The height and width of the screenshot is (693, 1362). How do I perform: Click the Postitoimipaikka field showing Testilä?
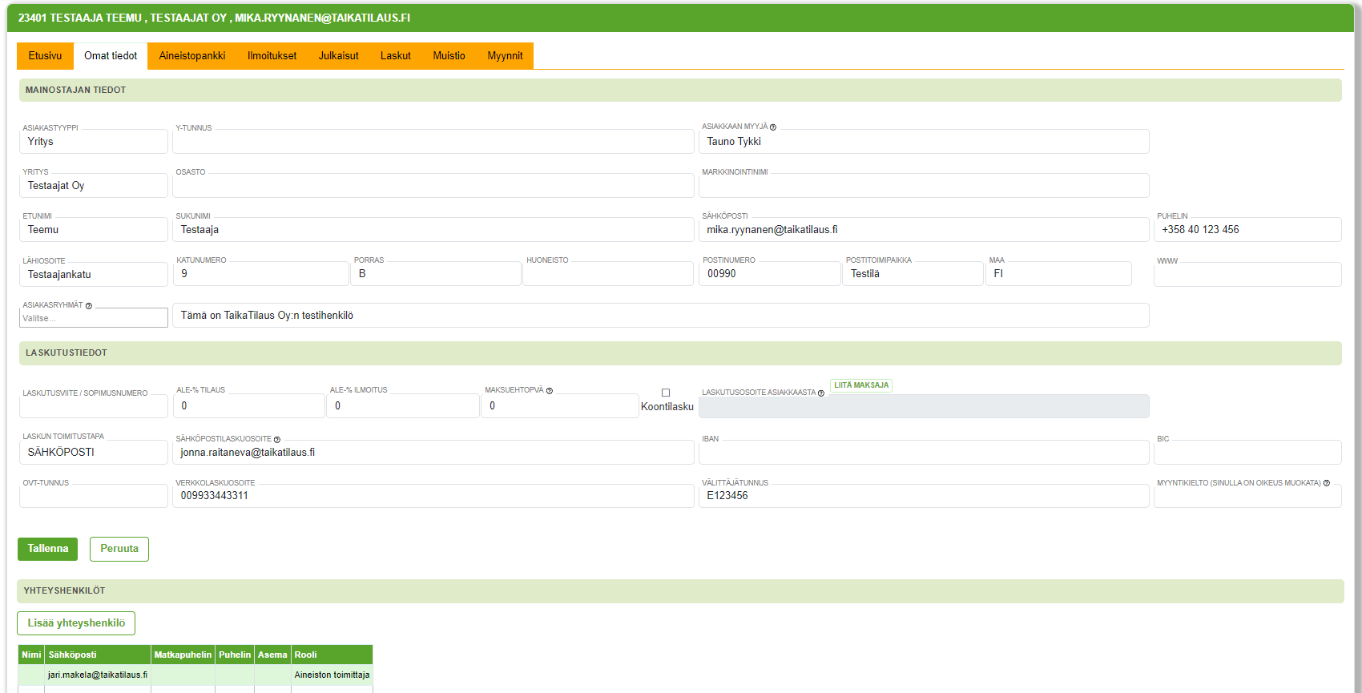[x=913, y=274]
